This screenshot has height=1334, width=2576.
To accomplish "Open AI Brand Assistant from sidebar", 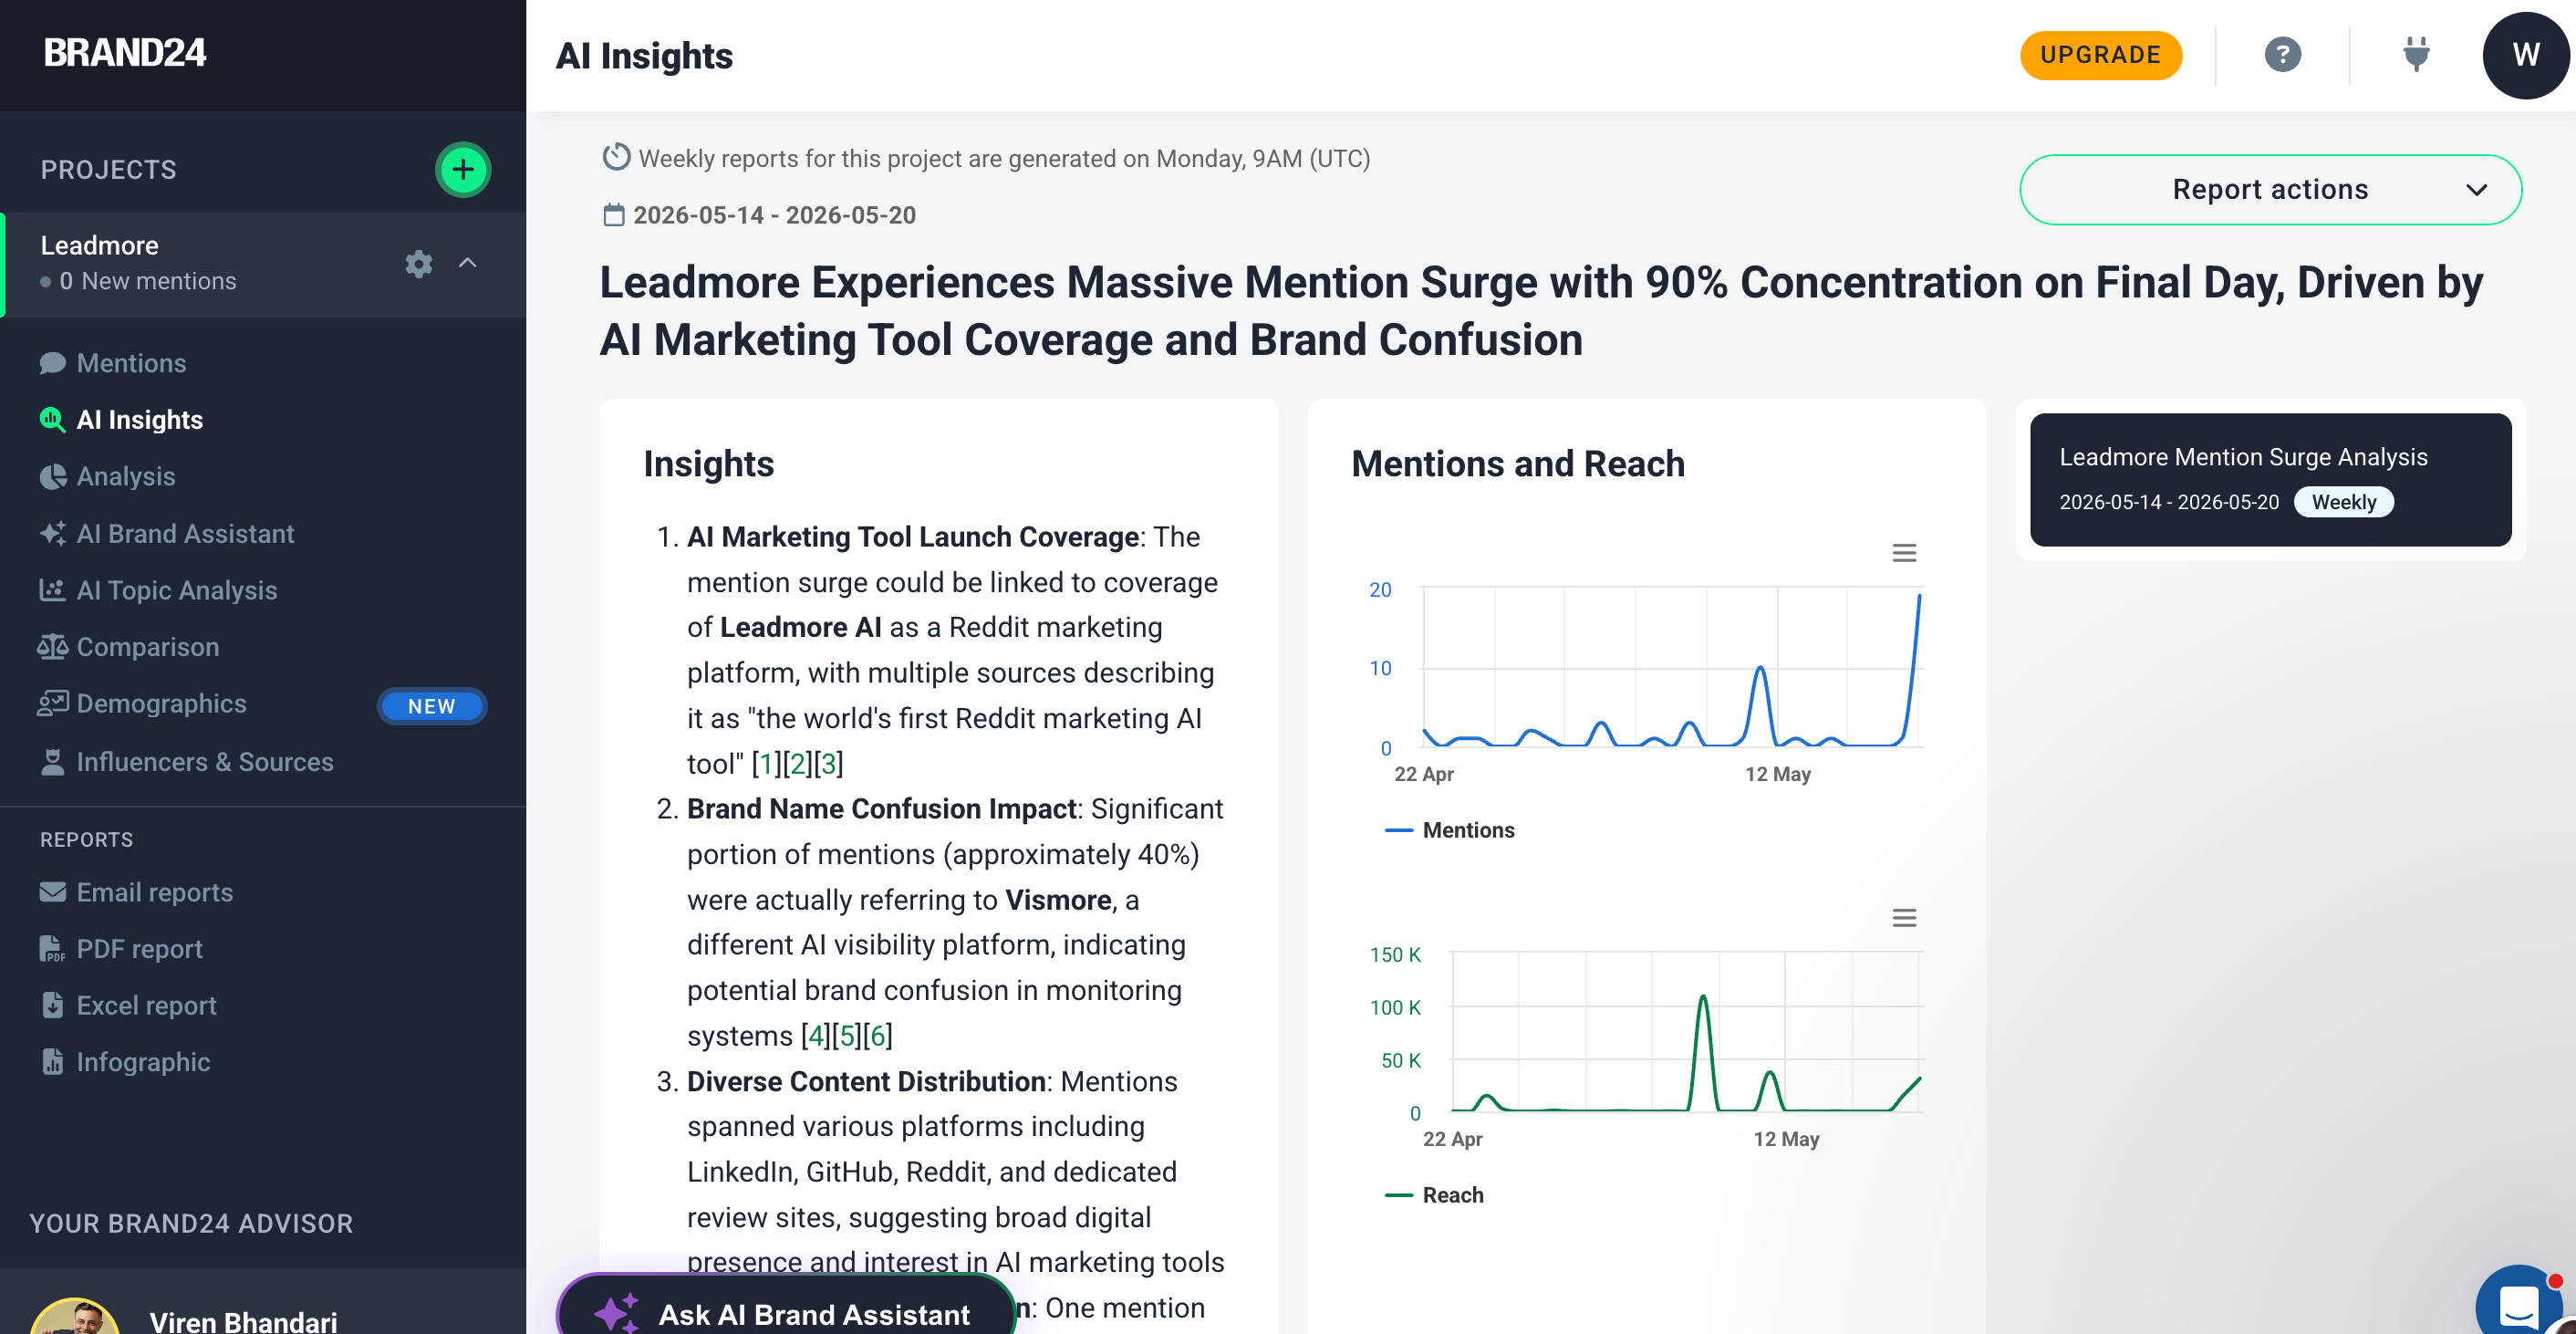I will (185, 534).
